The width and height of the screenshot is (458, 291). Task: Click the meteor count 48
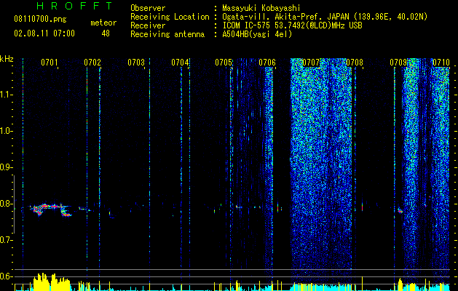[106, 33]
